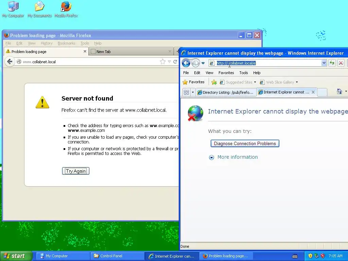Image resolution: width=348 pixels, height=261 pixels.
Task: Open new tab in Internet Explorer
Action: (x=322, y=92)
